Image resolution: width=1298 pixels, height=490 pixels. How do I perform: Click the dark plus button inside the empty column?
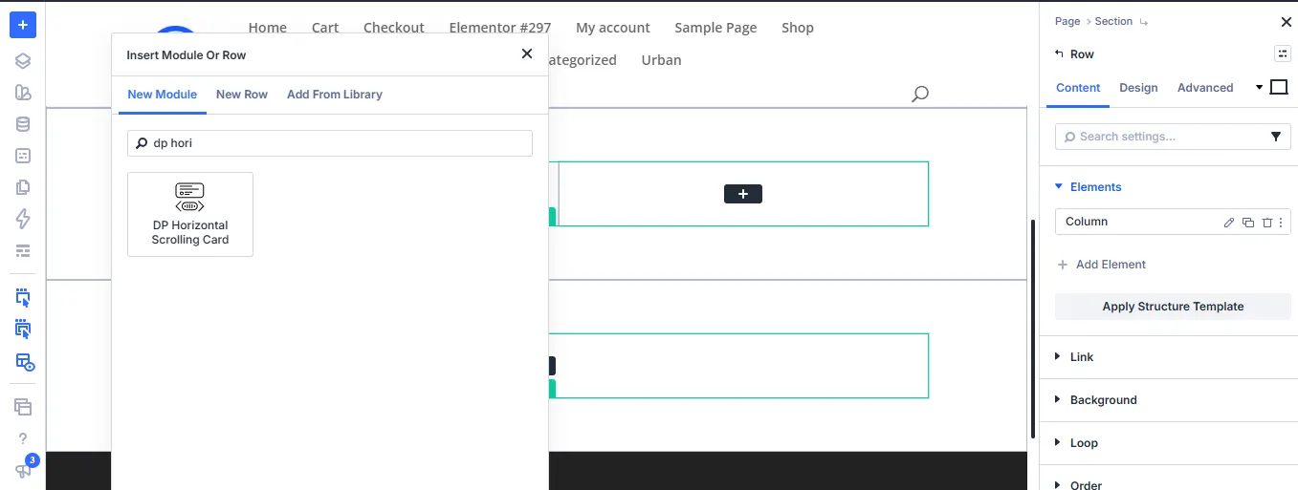743,194
